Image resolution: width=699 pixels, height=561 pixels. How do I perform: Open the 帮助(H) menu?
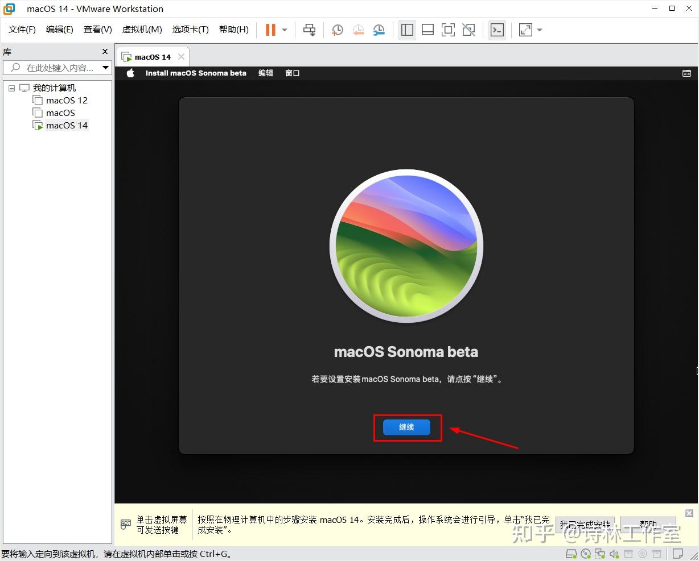click(234, 30)
